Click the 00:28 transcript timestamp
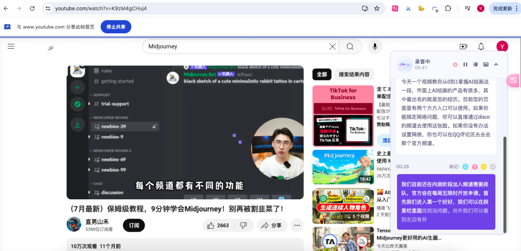Viewport: 521px width, 251px height. [x=402, y=167]
